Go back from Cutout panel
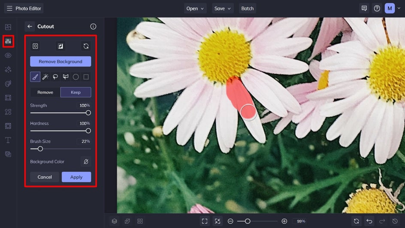 click(30, 26)
